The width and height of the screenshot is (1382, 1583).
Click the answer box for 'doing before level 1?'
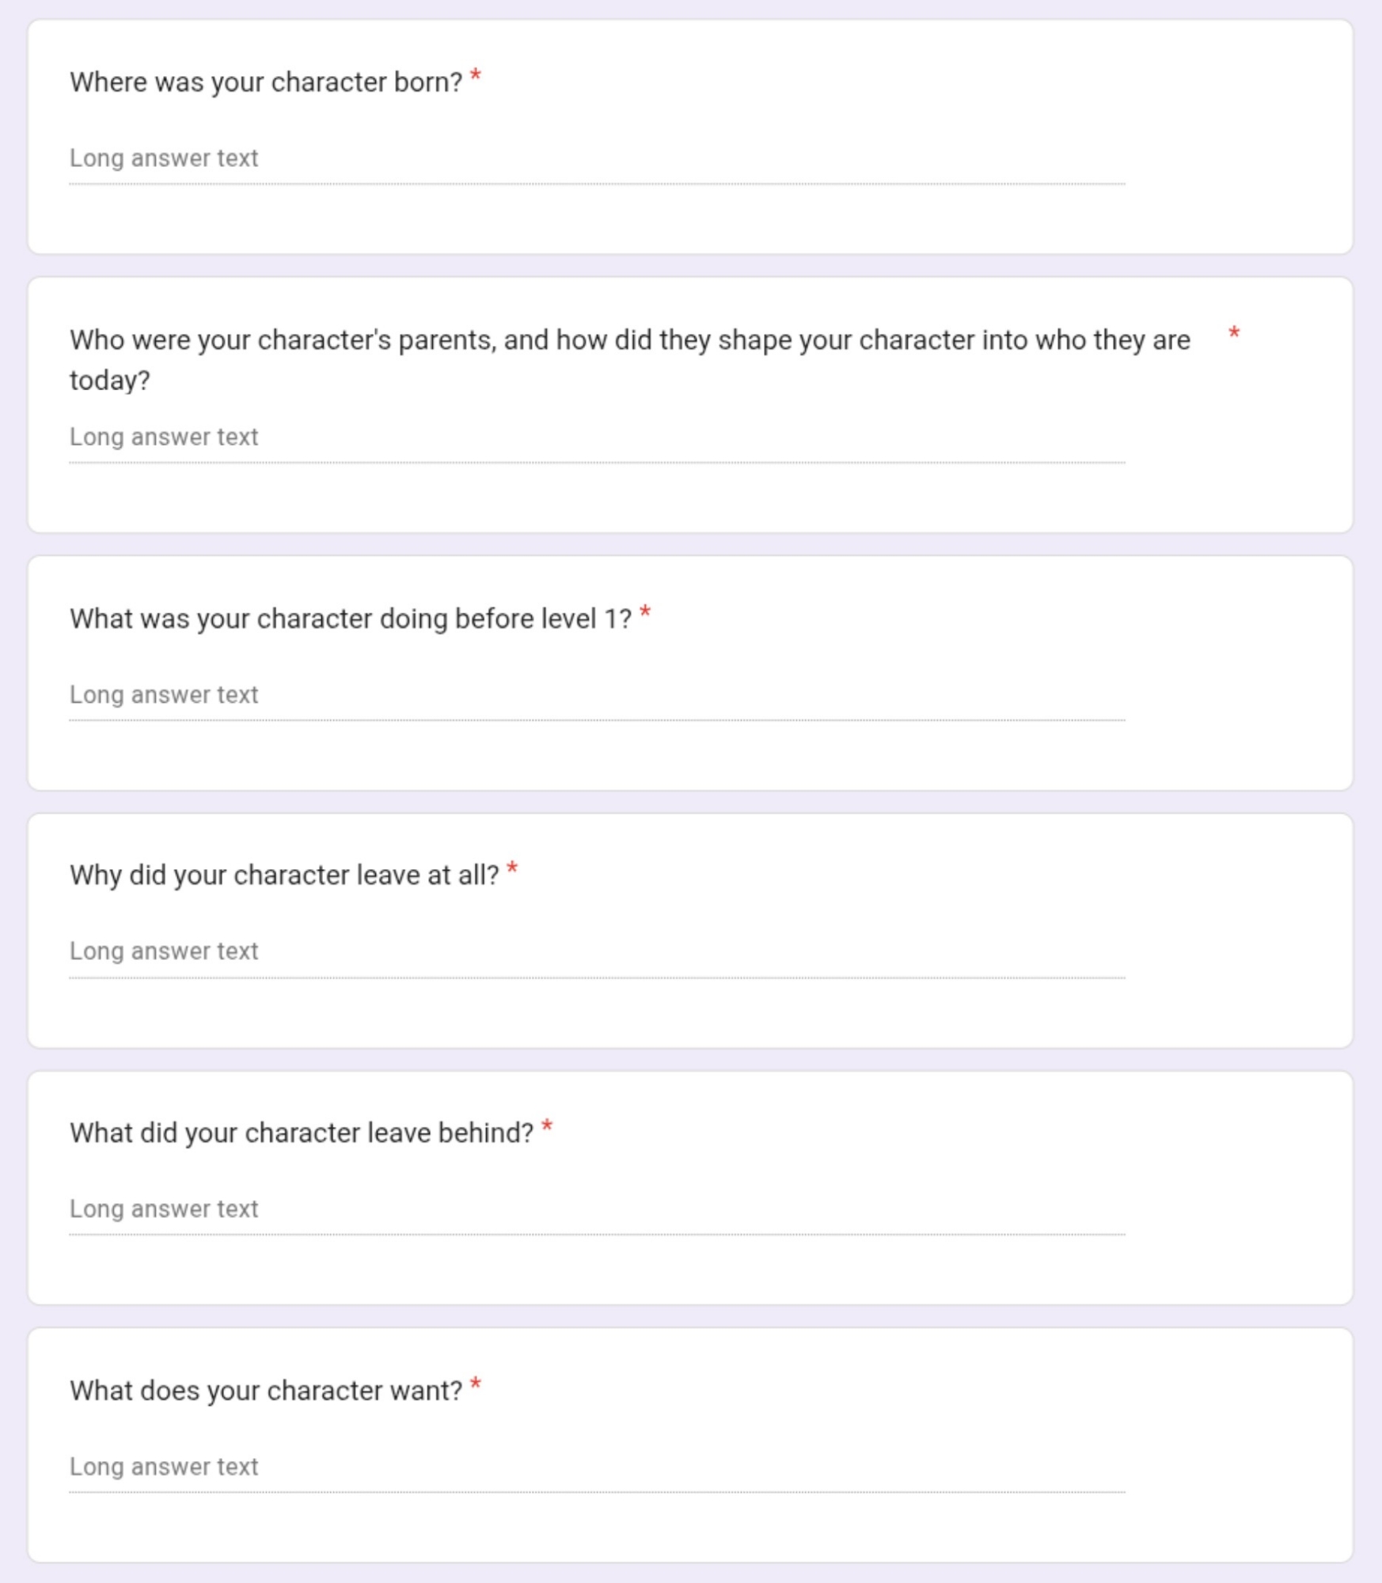click(596, 695)
